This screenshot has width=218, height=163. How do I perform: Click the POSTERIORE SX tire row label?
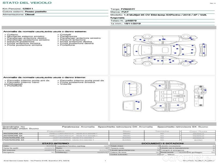(x=13, y=140)
